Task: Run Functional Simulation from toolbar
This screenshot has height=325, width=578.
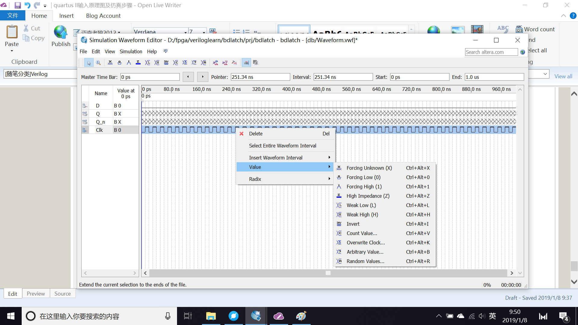Action: [x=216, y=63]
